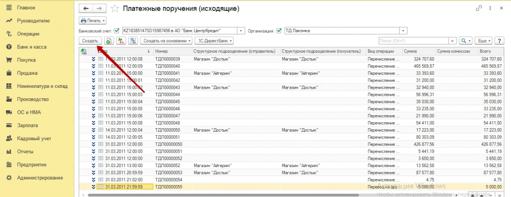Expand the bank account dropdown list
511x197 pixels.
coord(242,31)
